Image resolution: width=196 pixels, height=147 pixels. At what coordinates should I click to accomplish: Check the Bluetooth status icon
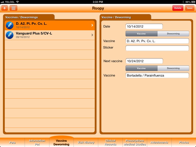coord(183,2)
